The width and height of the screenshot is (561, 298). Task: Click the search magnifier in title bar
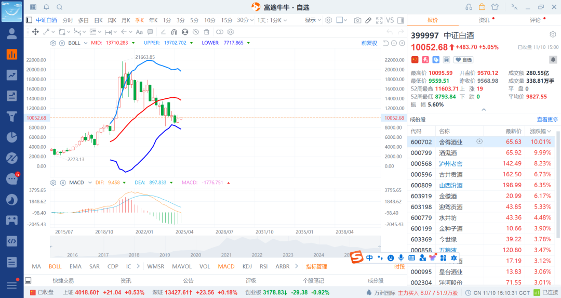(60, 7)
